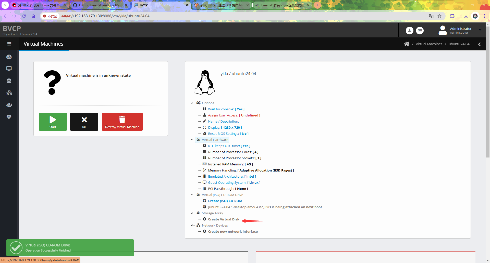Click PCI Passthrough None entry
The image size is (490, 263).
tap(228, 189)
